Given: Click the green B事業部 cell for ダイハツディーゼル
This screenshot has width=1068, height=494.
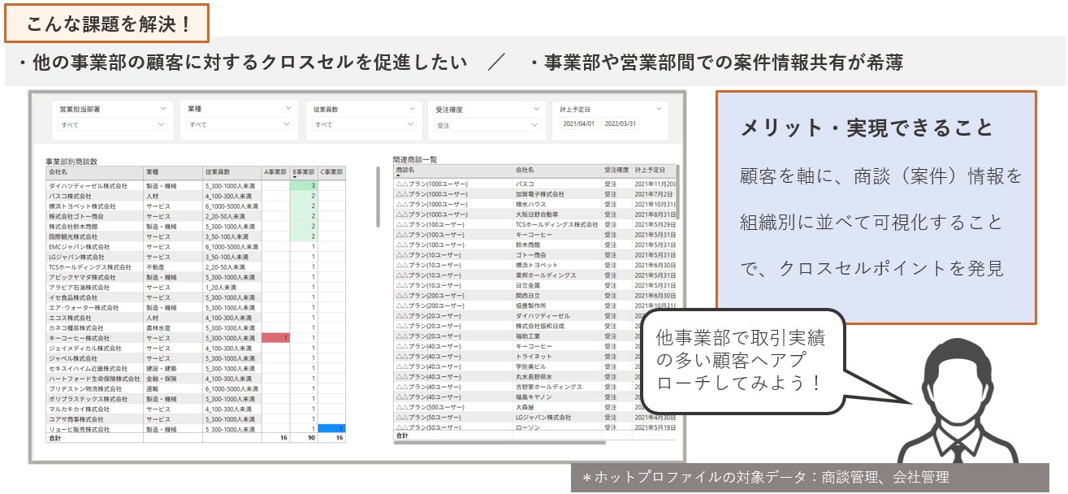Looking at the screenshot, I should (304, 186).
